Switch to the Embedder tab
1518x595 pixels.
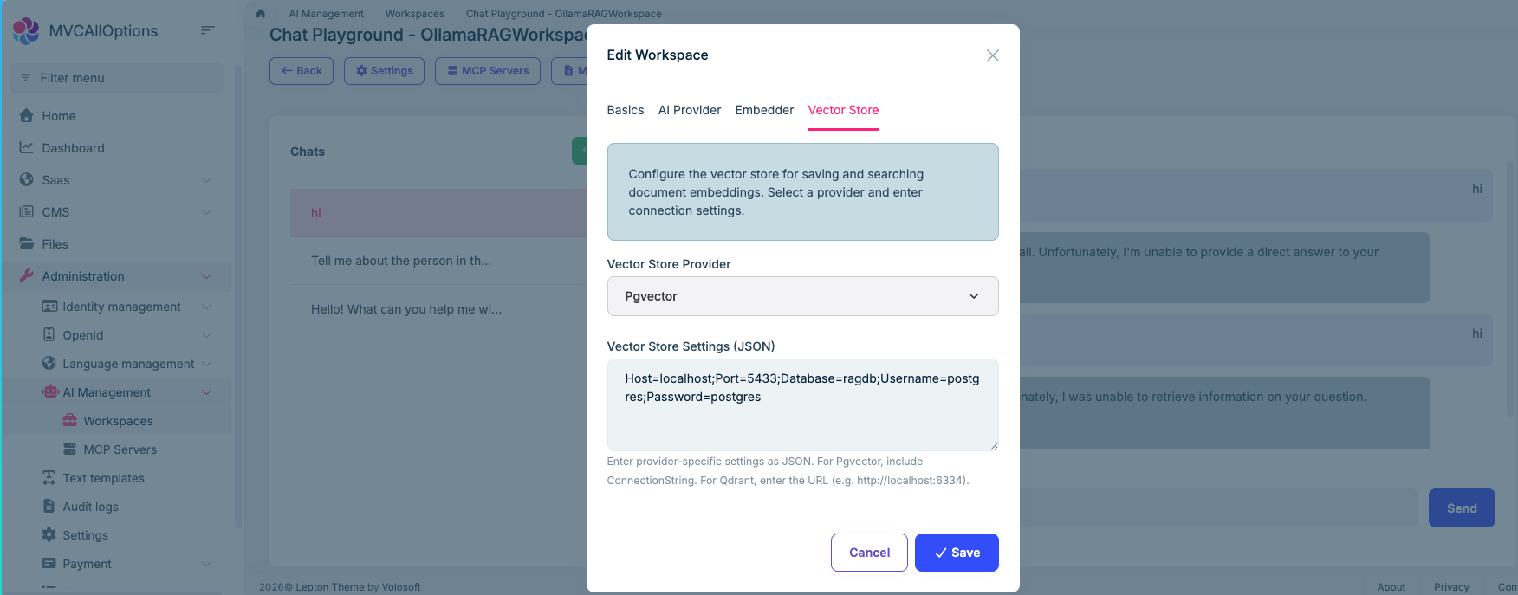tap(764, 110)
